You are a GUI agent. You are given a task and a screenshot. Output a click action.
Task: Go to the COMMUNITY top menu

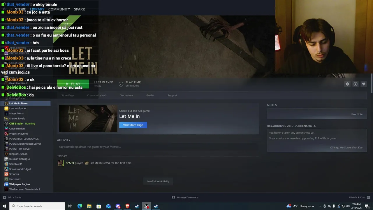click(x=59, y=9)
